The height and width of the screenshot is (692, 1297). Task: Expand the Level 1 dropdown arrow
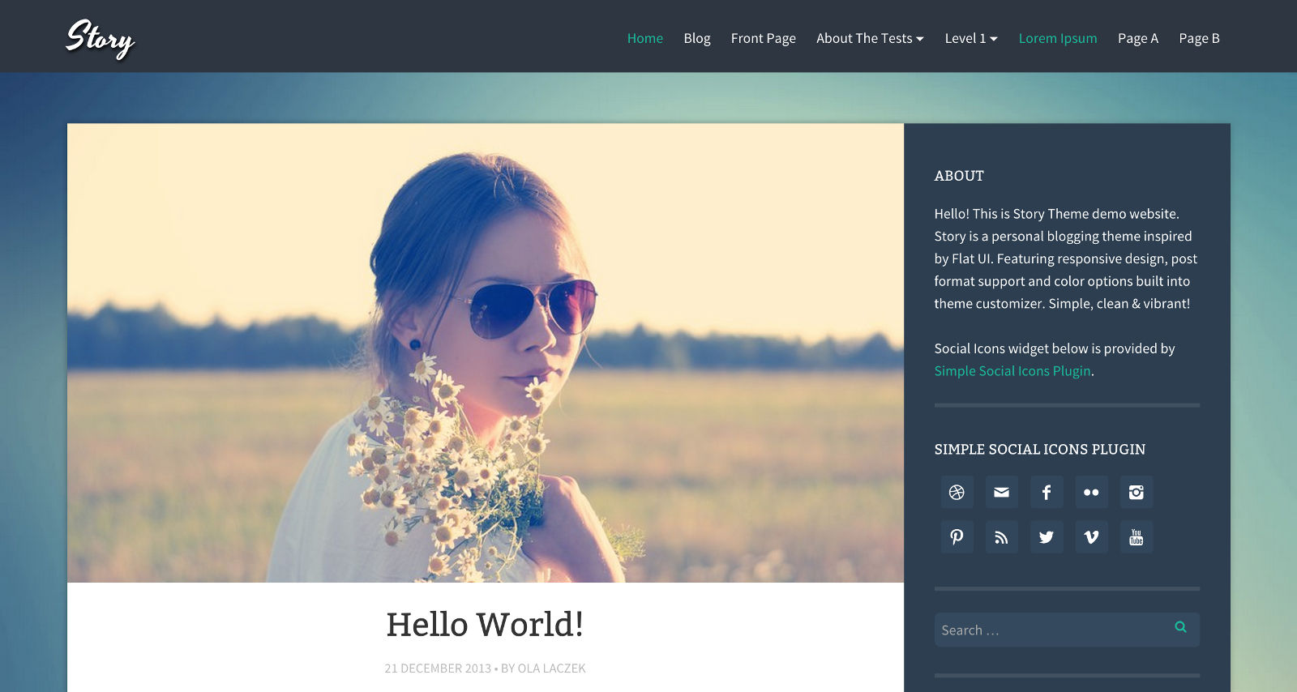994,39
